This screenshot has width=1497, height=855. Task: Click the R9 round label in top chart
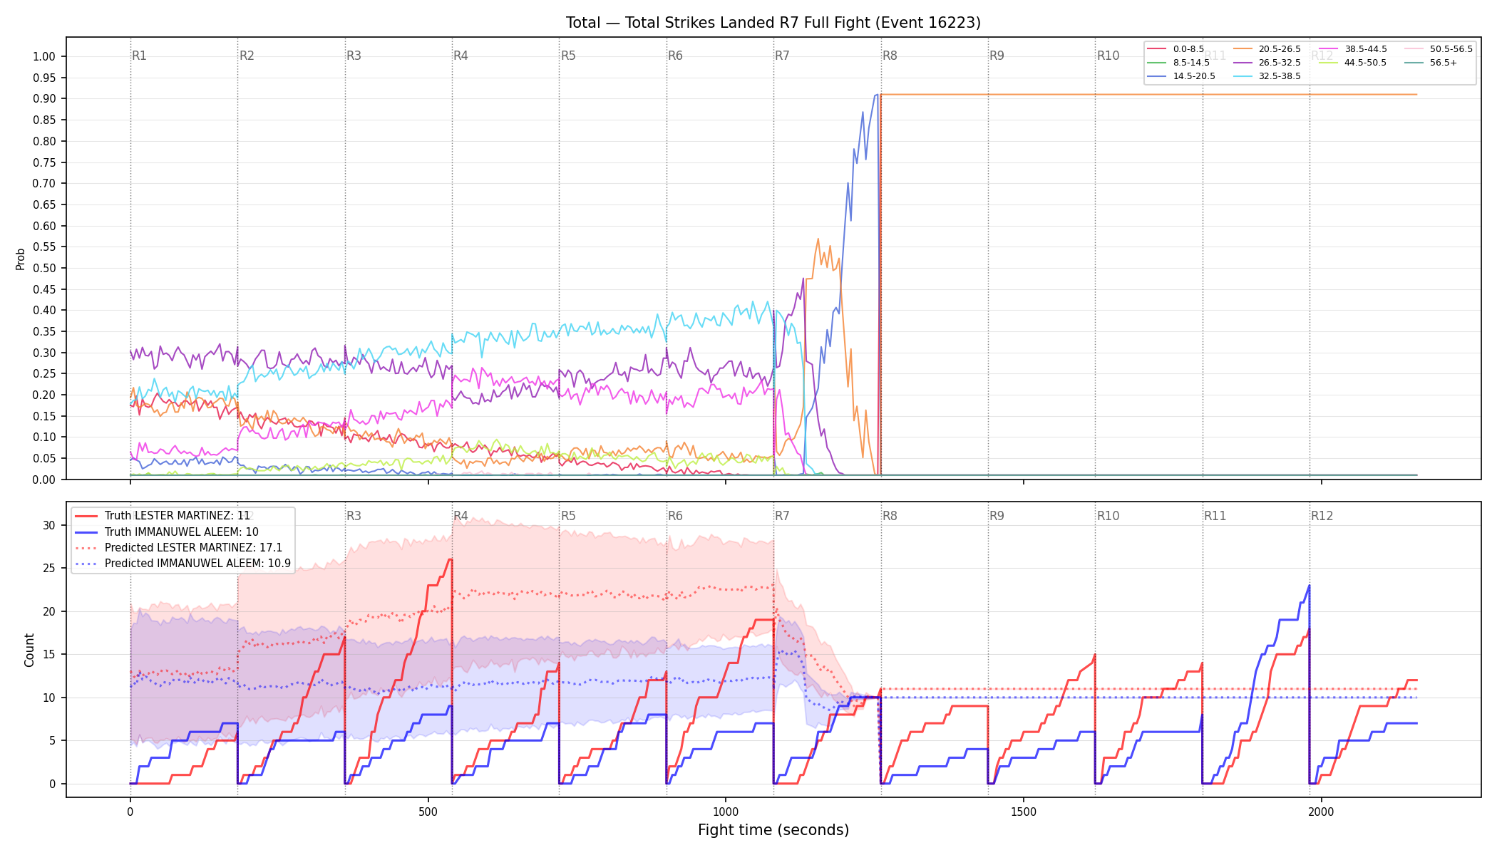pos(997,56)
